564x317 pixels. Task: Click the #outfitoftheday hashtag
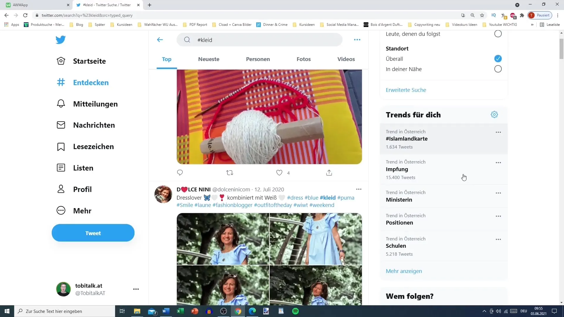[273, 205]
